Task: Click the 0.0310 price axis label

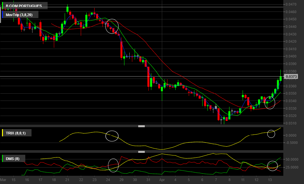Action: [x=291, y=123]
